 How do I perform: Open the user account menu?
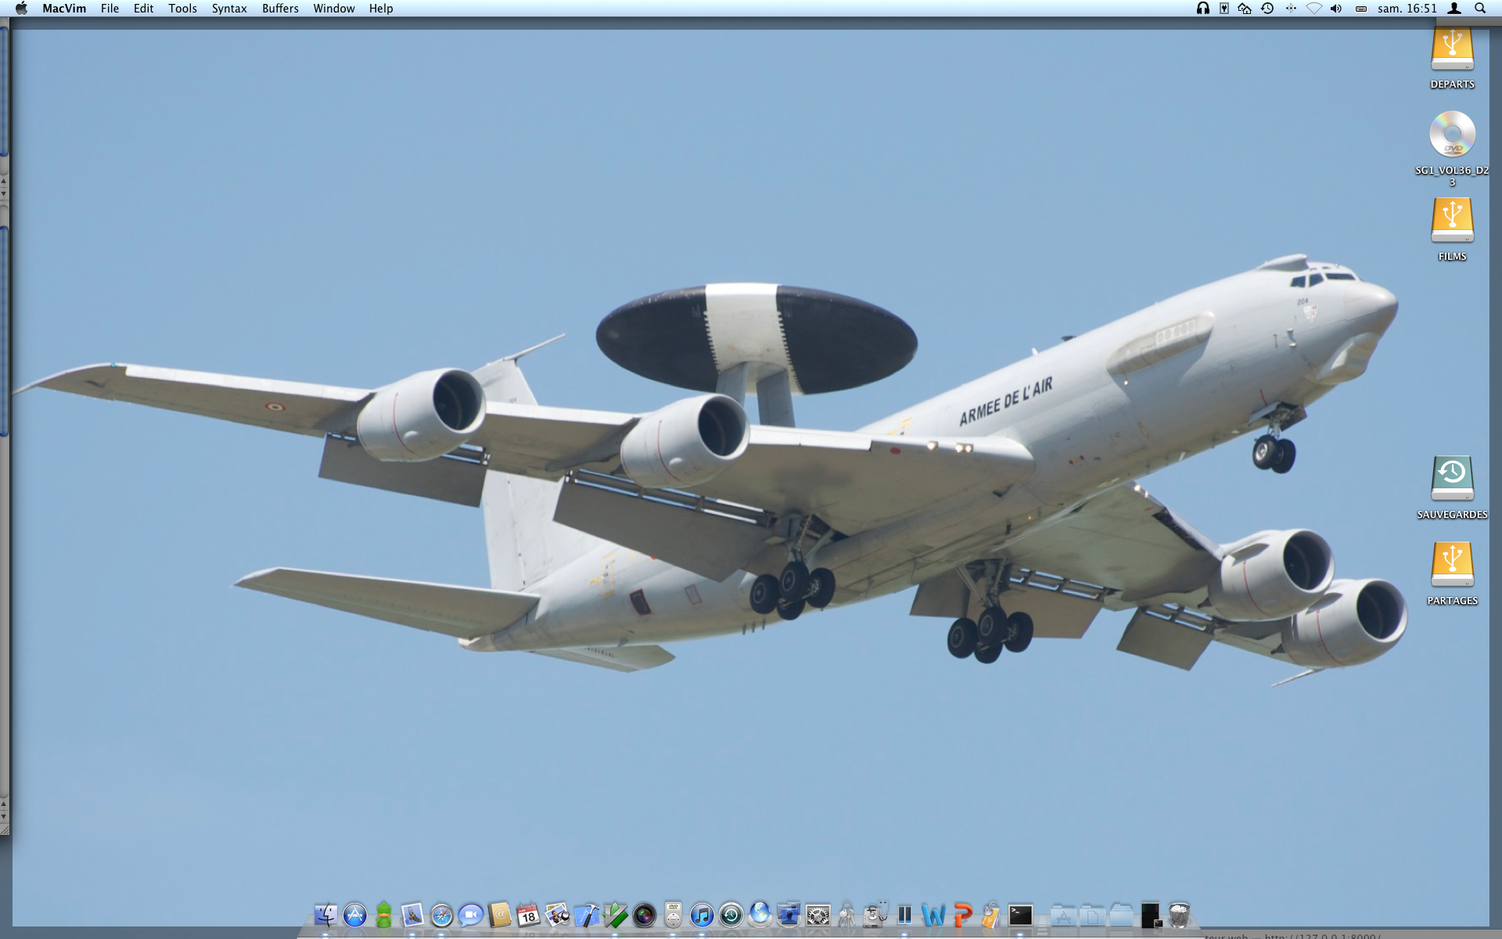(x=1454, y=9)
